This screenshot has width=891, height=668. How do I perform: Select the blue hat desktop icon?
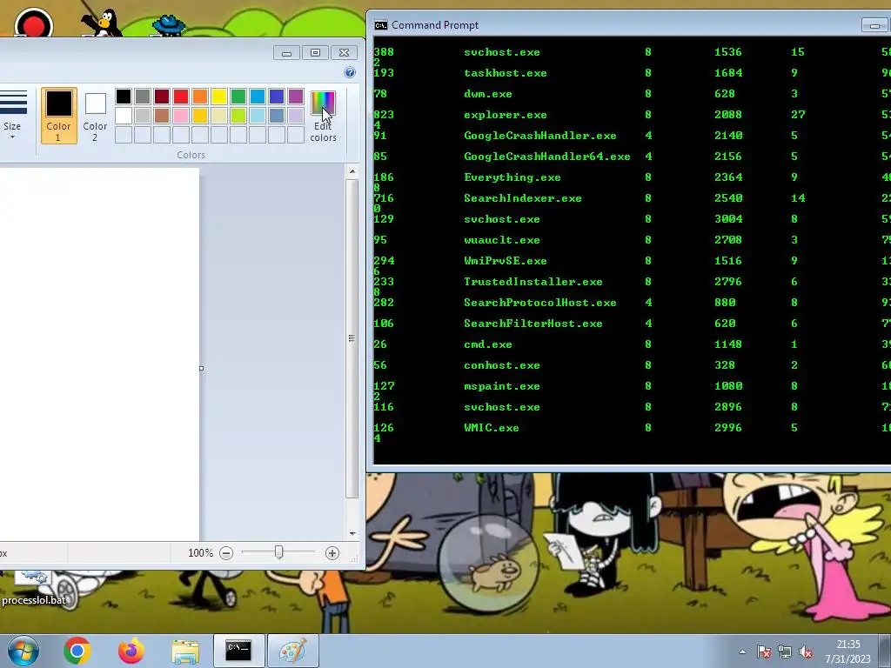click(169, 25)
